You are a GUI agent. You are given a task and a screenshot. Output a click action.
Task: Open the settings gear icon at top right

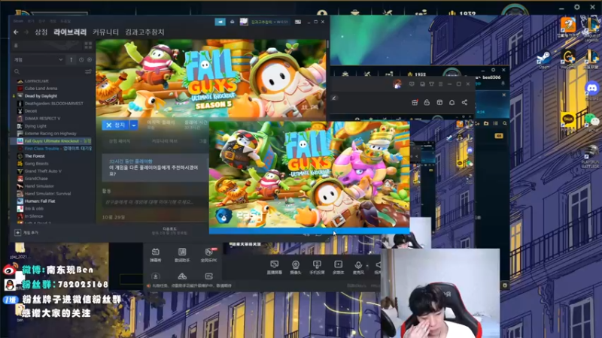pos(576,7)
